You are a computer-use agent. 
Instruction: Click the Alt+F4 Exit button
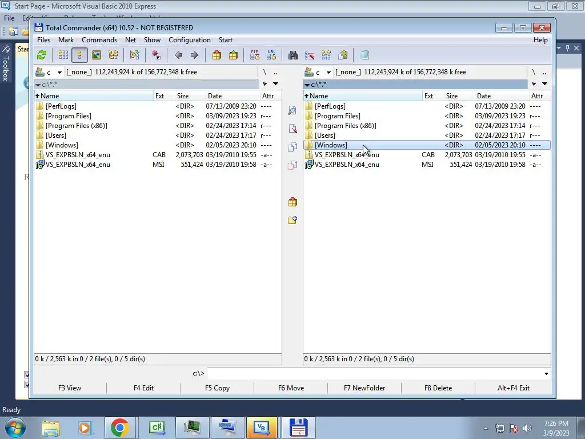point(514,388)
